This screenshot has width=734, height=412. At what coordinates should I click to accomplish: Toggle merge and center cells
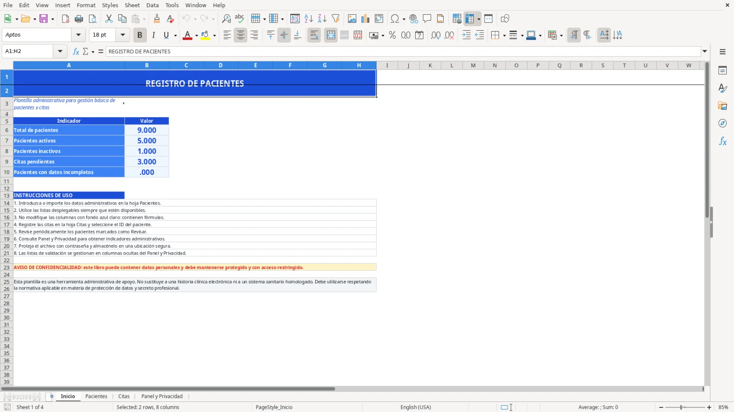331,35
